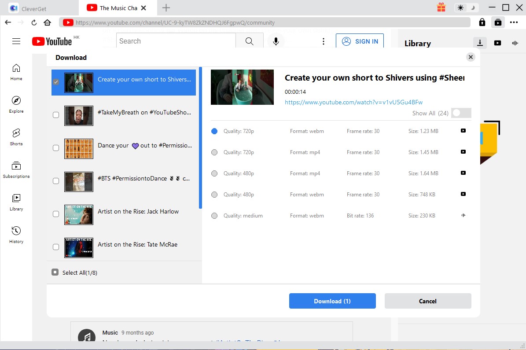
Task: Click the Sign In button on YouTube
Action: click(x=360, y=41)
